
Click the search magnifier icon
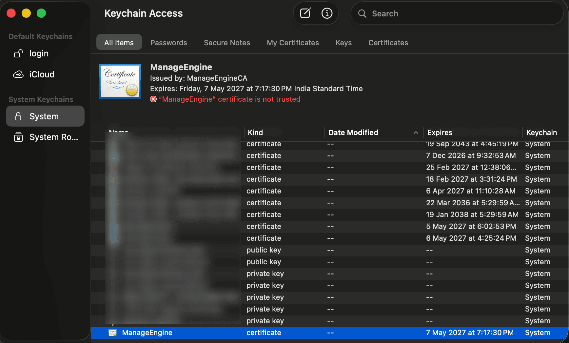coord(362,13)
